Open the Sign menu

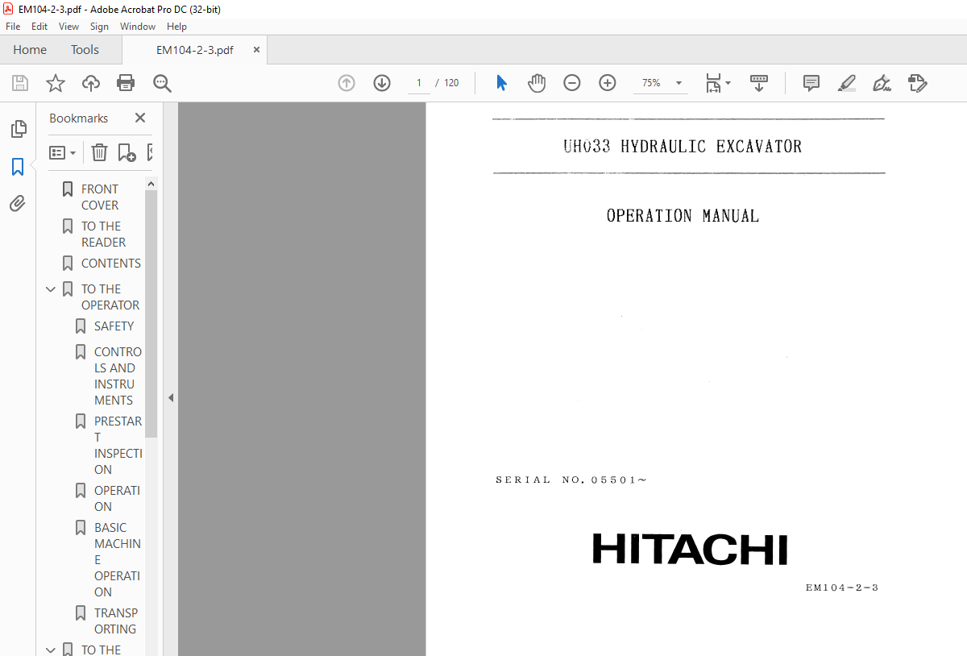pos(99,27)
